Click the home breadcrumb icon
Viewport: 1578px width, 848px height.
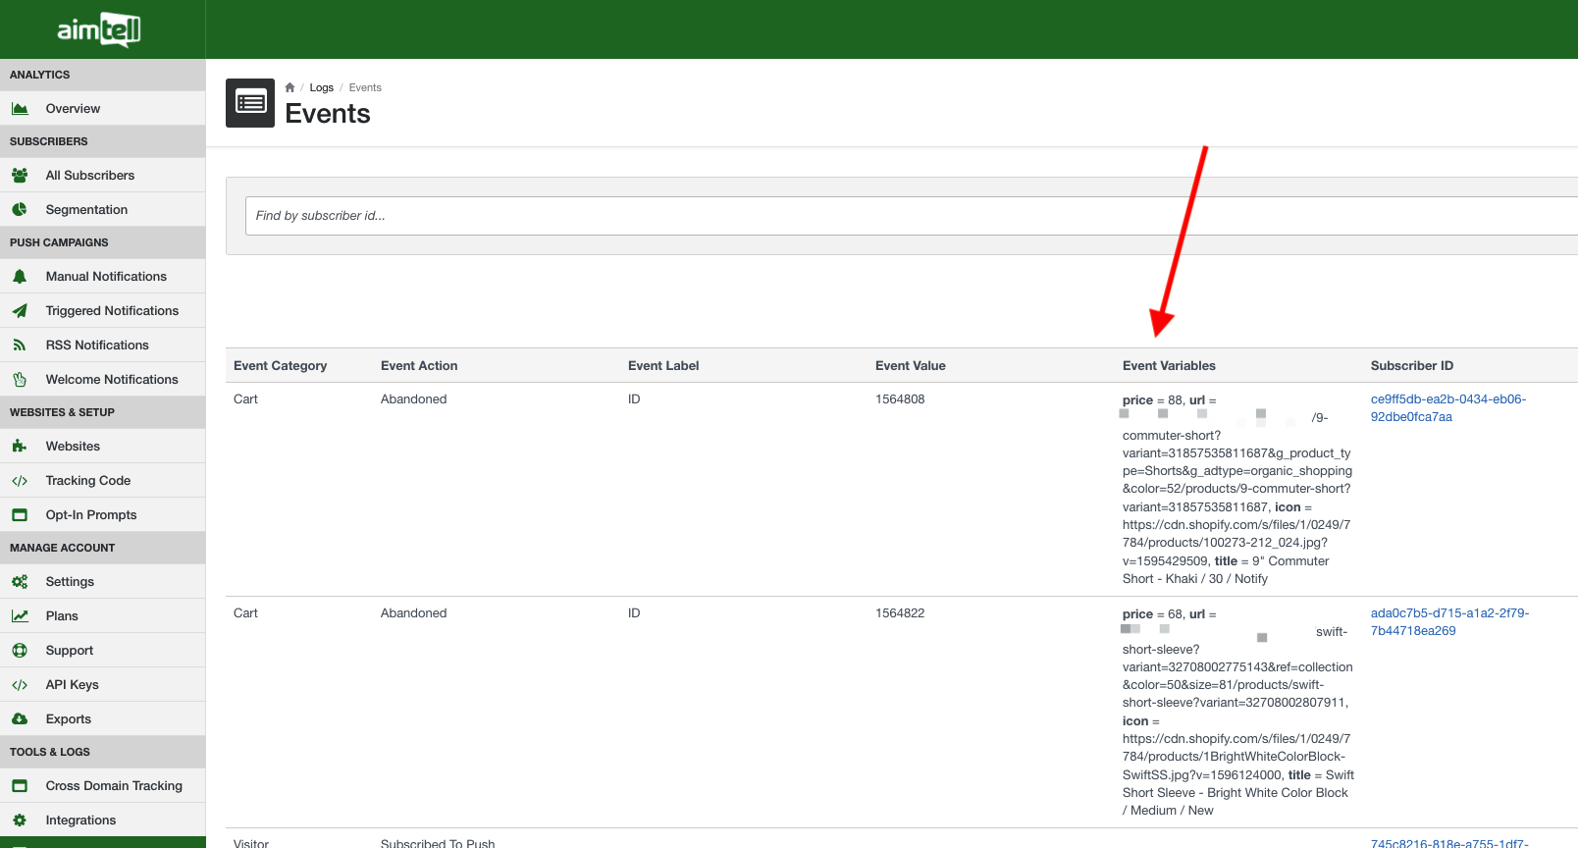tap(289, 87)
